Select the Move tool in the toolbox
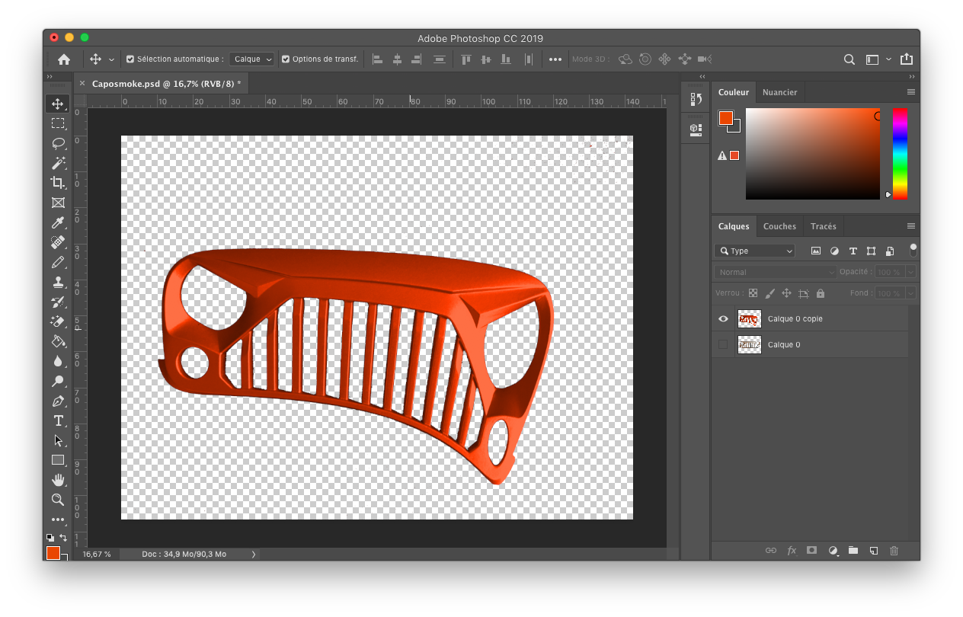 point(58,104)
